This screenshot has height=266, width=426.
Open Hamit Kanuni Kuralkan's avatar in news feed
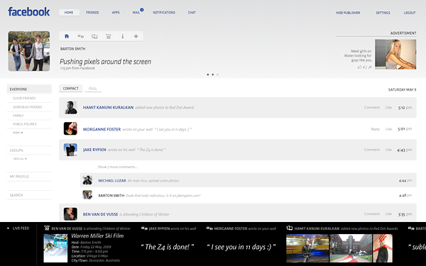[x=70, y=108]
